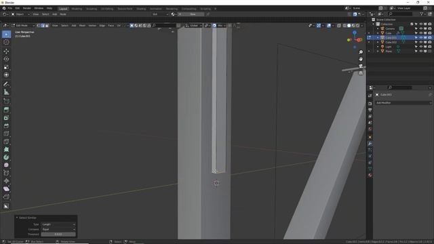Screen dimensions: 434x244
Task: Enable wireframe viewport shading
Action: pos(344,26)
